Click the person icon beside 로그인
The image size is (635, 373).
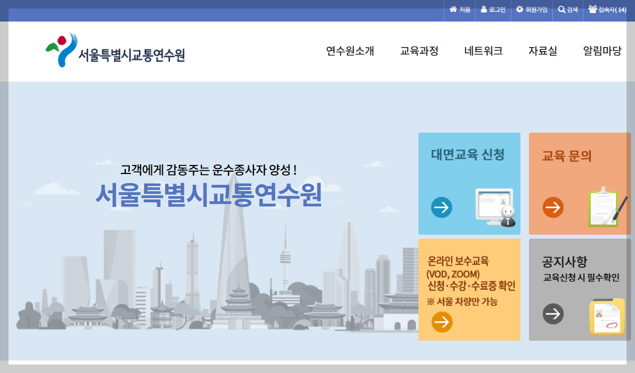484,9
